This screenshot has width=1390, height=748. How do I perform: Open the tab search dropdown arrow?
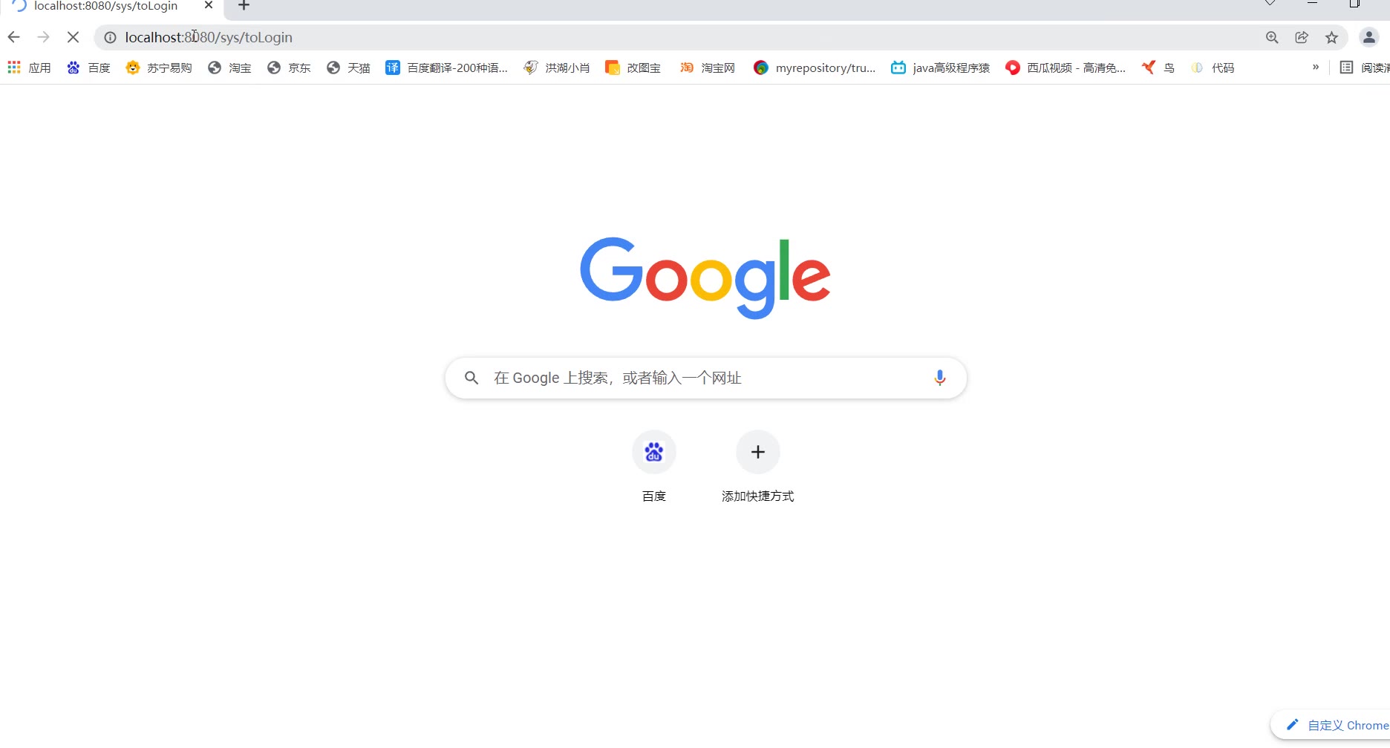click(x=1270, y=3)
